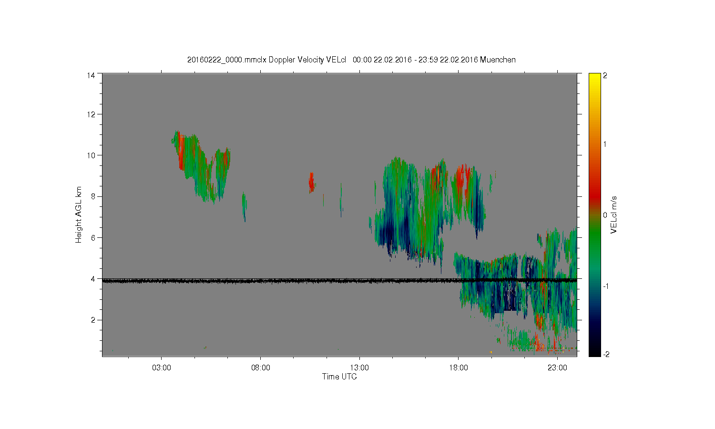
Task: Click the "20160222_0000.mmclx Doppler Velocity VELcl" title text
Action: pyautogui.click(x=266, y=60)
